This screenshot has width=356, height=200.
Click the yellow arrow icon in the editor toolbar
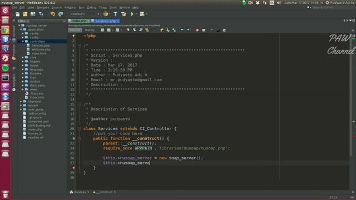click(161, 30)
